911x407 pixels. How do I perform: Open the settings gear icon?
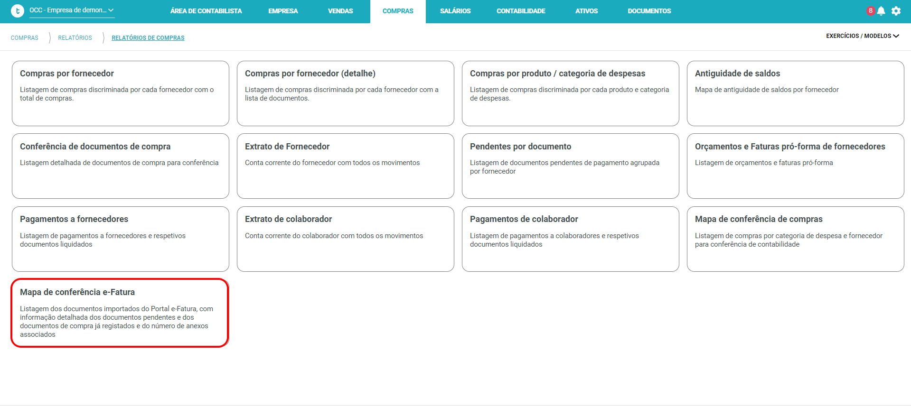click(x=896, y=11)
